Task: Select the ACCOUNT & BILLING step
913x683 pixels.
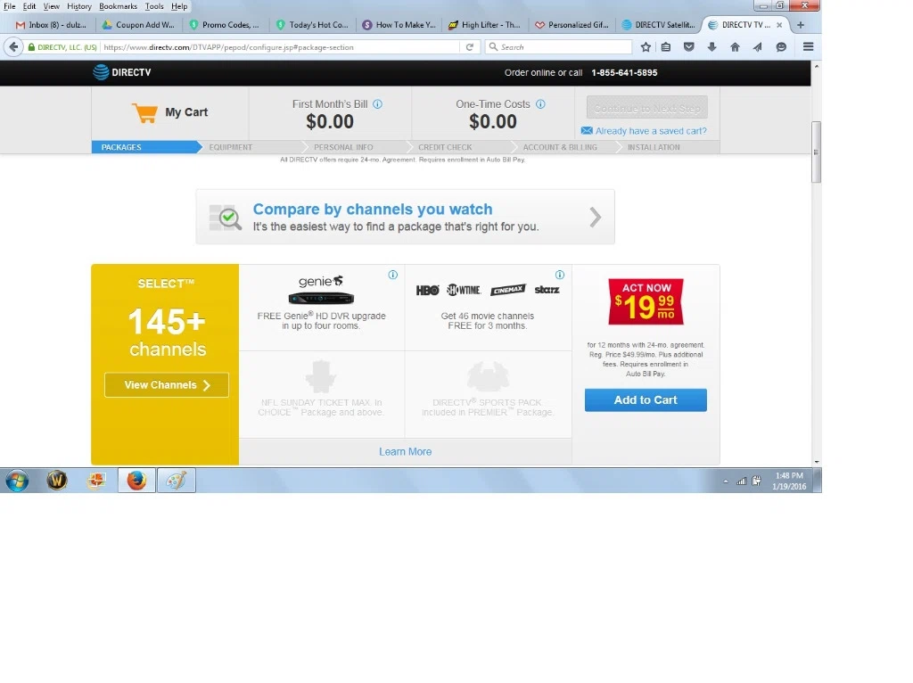Action: pos(560,147)
